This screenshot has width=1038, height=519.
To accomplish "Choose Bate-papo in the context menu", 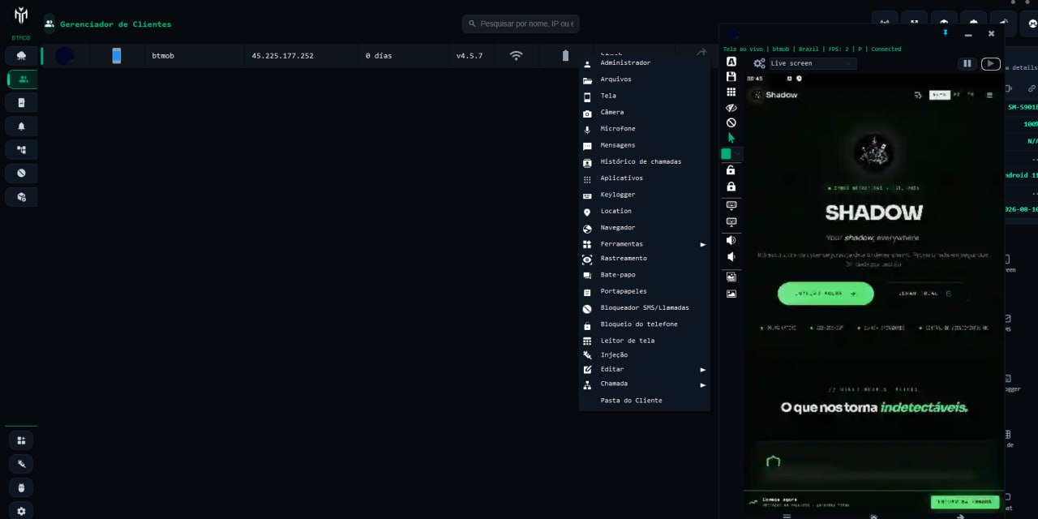I will coord(645,275).
